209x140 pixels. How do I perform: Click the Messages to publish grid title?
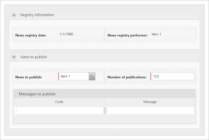point(37,94)
